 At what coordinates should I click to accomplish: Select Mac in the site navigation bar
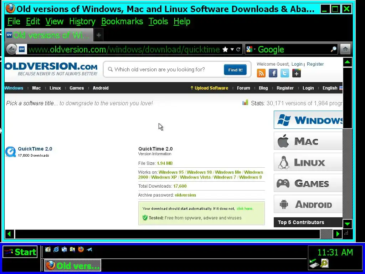coord(36,88)
